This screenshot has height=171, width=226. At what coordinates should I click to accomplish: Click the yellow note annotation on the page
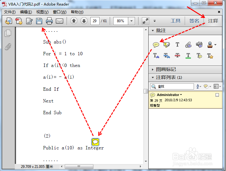pos(95,142)
